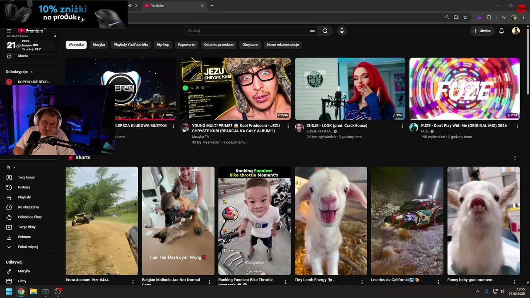Install app icon in address bar
Image resolution: width=530 pixels, height=298 pixels.
coord(456,17)
